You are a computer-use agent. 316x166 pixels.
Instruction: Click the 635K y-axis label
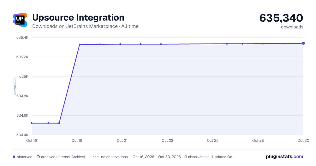(x=23, y=76)
